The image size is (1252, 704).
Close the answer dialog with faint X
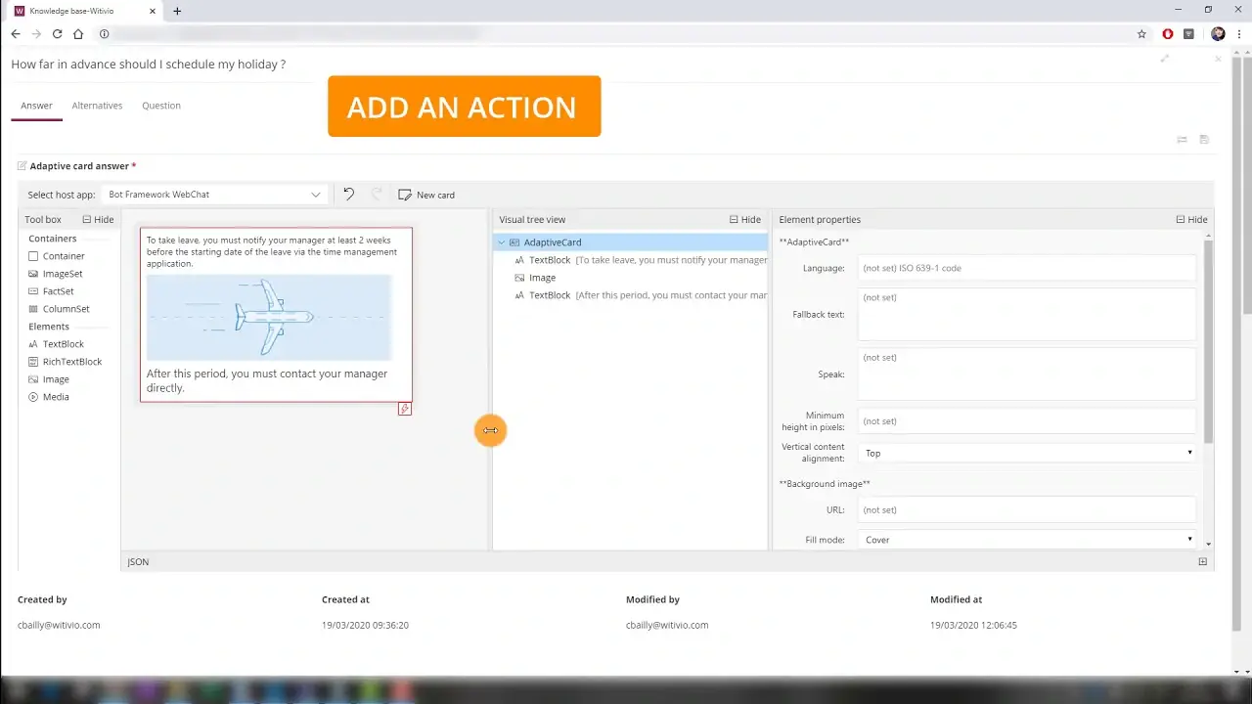1218,59
